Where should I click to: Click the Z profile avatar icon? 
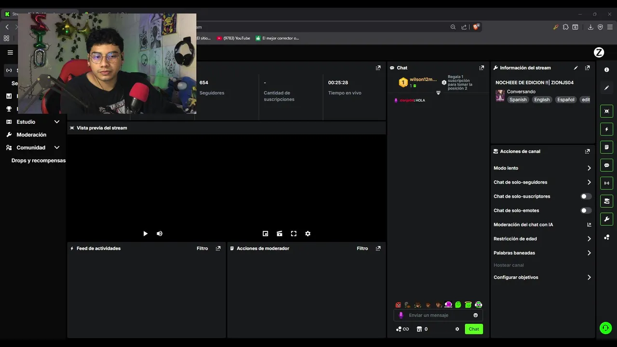pyautogui.click(x=599, y=53)
